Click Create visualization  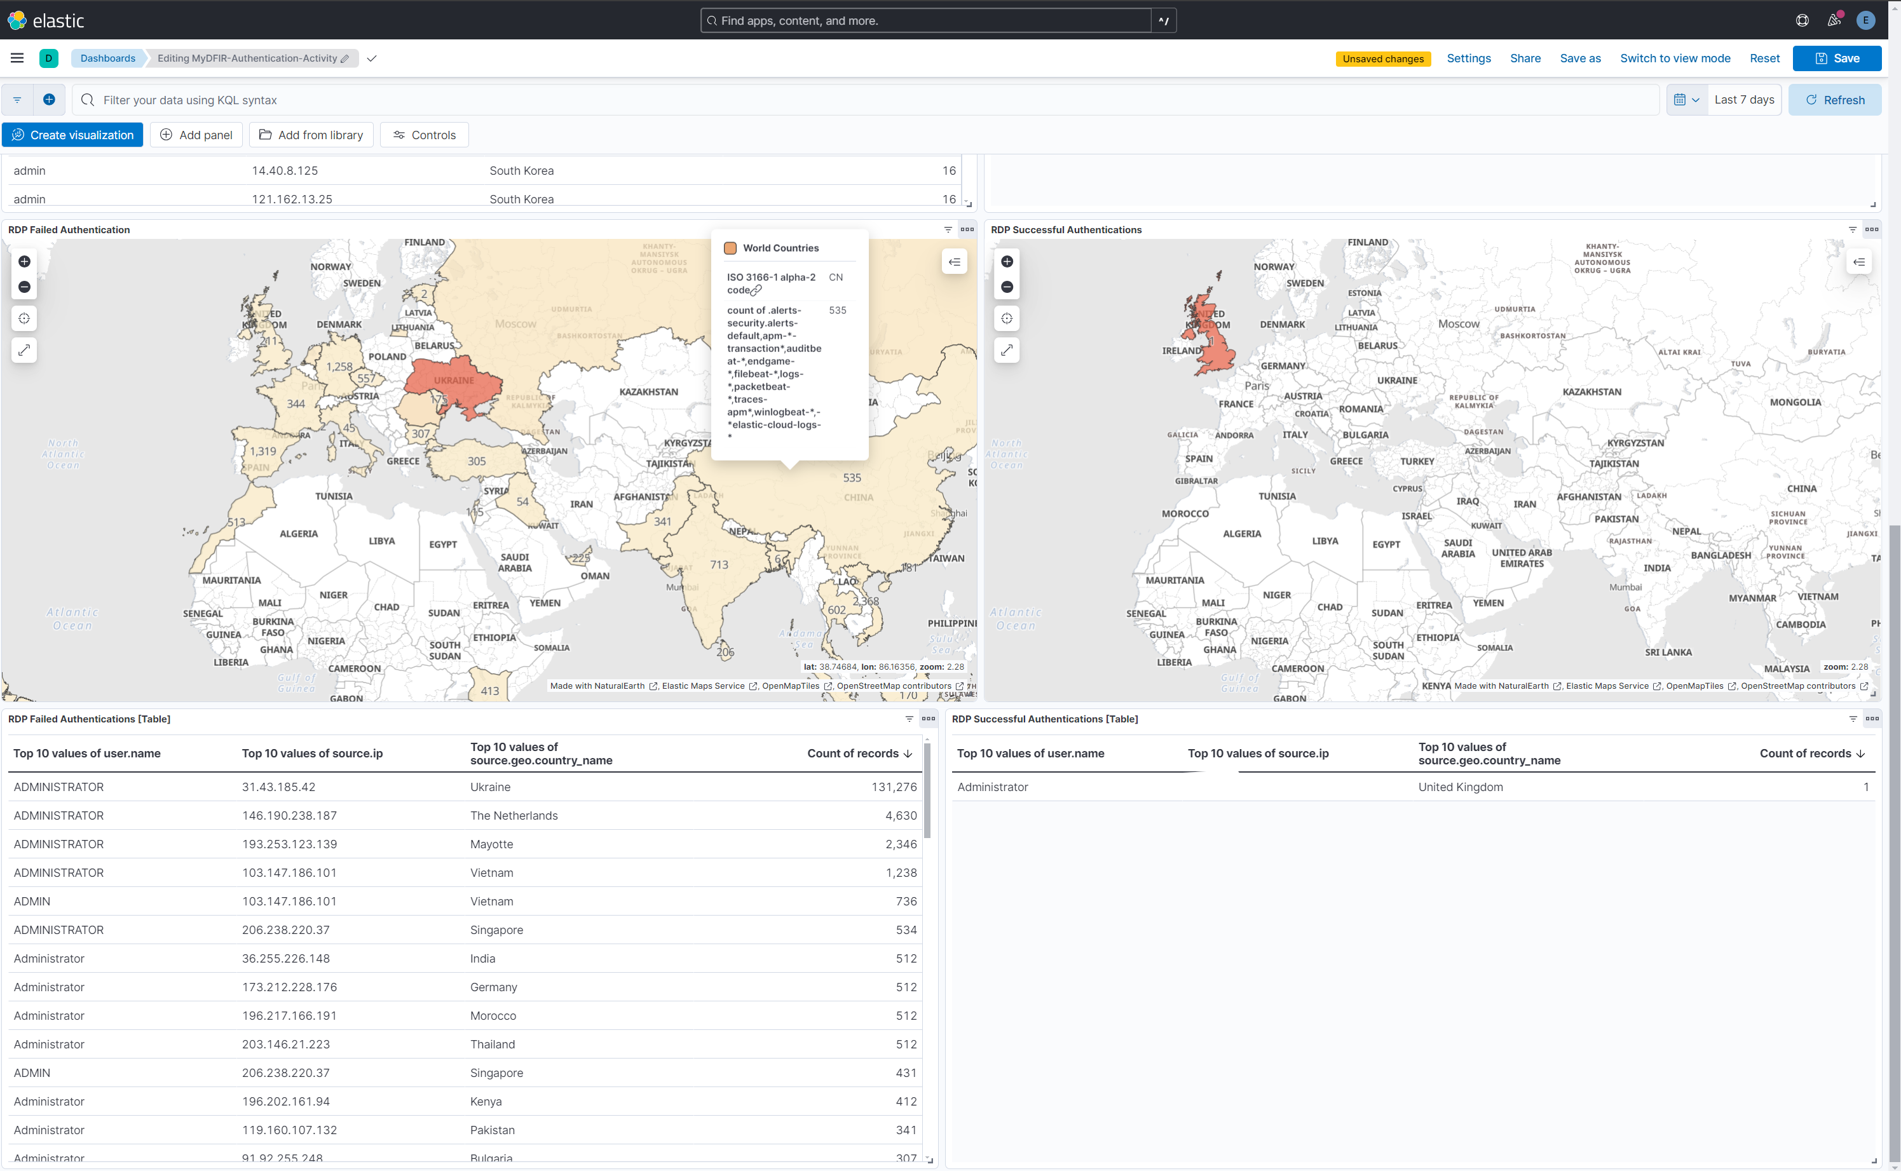click(73, 134)
